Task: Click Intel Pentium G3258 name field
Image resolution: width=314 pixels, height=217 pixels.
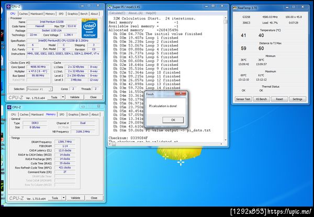Action: (52, 22)
